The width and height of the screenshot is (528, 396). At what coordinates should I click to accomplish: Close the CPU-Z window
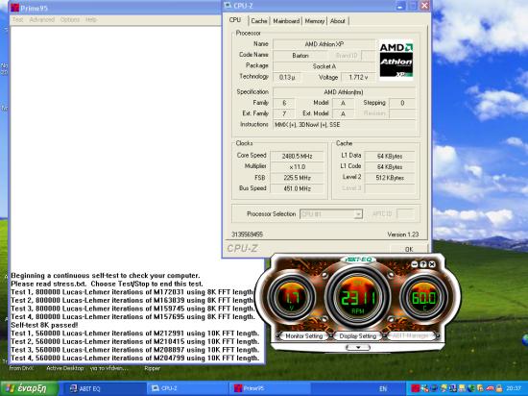[424, 6]
